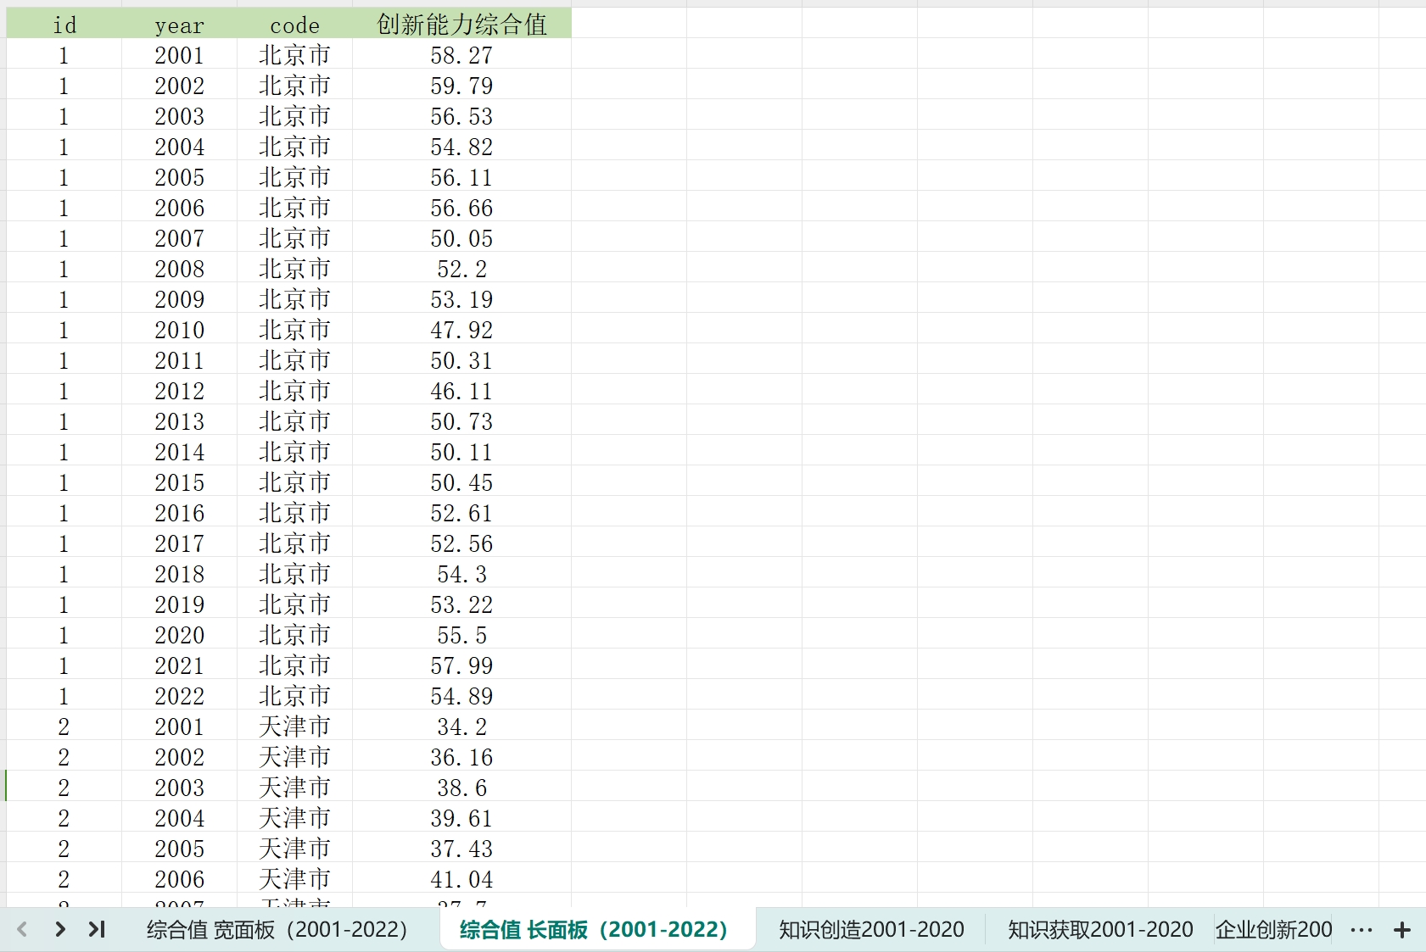Click the value 59.79 cell
1426x952 pixels.
click(x=462, y=86)
